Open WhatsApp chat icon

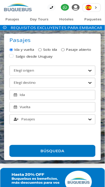(x=65, y=7)
